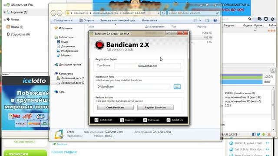Viewport: 278px width, 156px height.
Task: Sort files by Дата изменения column
Action: click(x=155, y=27)
